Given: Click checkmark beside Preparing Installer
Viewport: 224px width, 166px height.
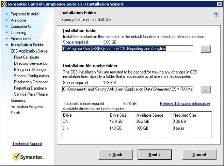Looking at the screenshot, I should (x=7, y=14).
